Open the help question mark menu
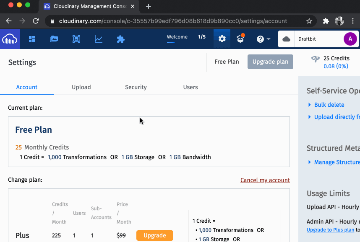 click(263, 39)
